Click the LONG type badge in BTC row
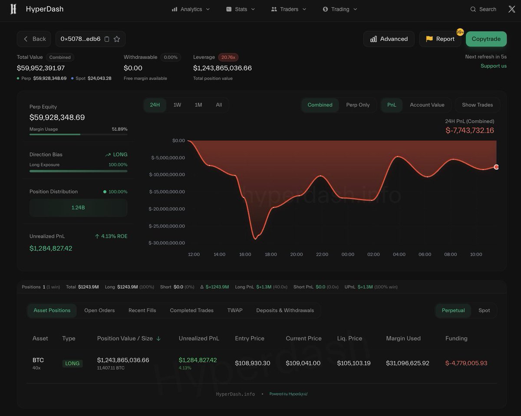Viewport: 521px width, 416px height. pos(72,364)
